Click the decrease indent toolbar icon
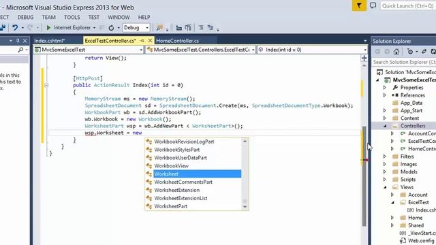Screen dimensions: 436x245 (x=178, y=28)
